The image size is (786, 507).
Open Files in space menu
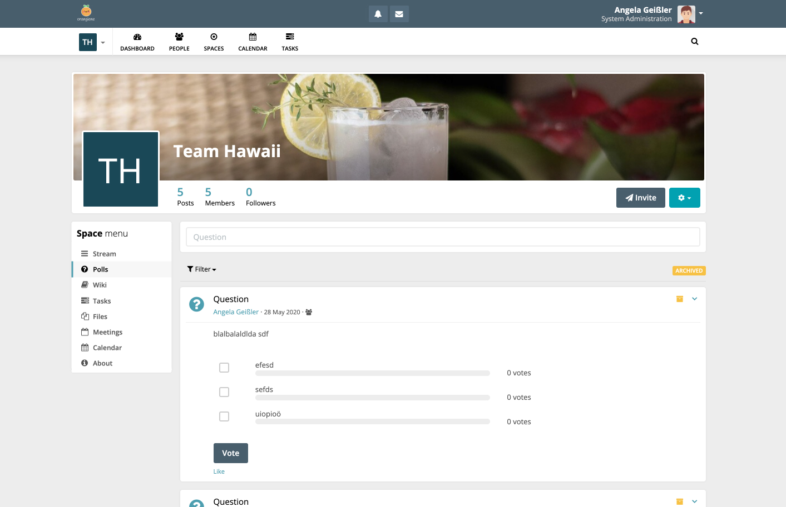[122, 317]
